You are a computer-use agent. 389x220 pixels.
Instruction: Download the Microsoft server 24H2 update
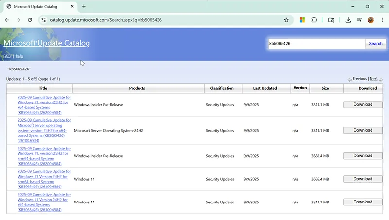[363, 130]
